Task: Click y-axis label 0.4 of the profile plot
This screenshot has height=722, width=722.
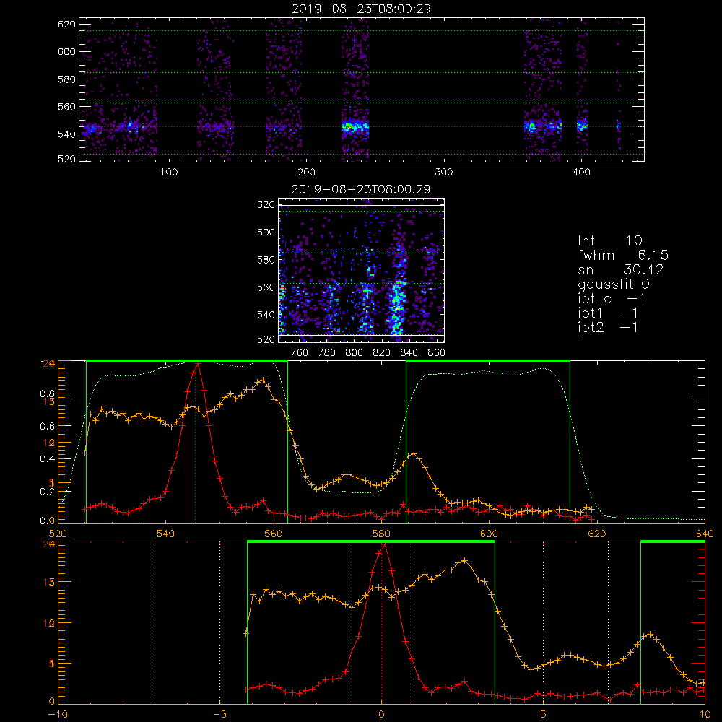Action: tap(48, 459)
